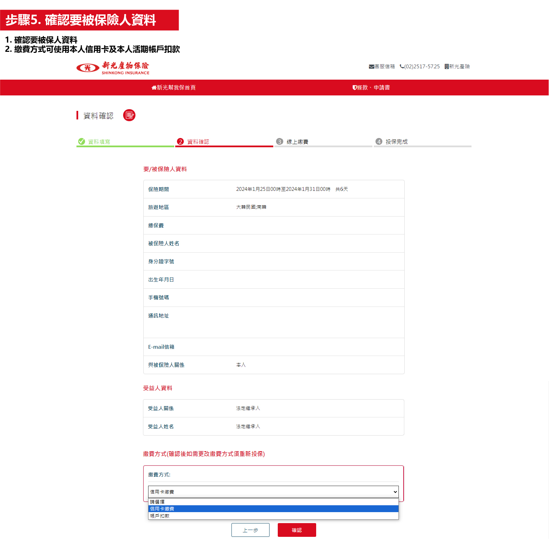Select the 線上繳費 step tab

pyautogui.click(x=323, y=142)
